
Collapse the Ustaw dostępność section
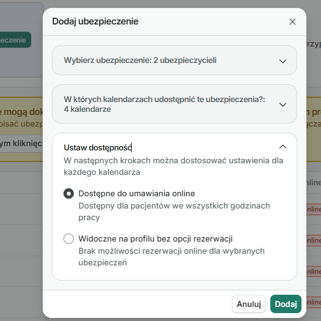283,147
